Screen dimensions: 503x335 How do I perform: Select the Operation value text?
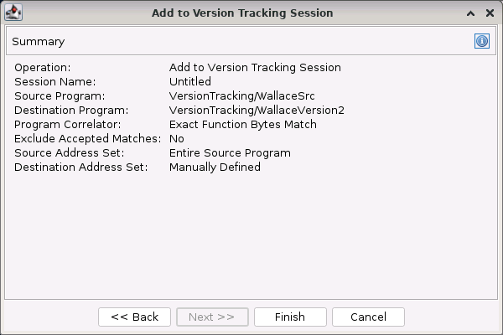(255, 67)
